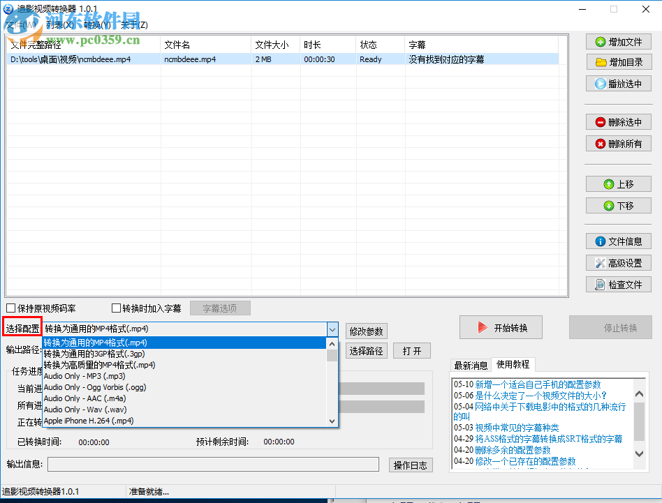The image size is (662, 503).
Task: Click the 字幕 column header
Action: pos(481,45)
